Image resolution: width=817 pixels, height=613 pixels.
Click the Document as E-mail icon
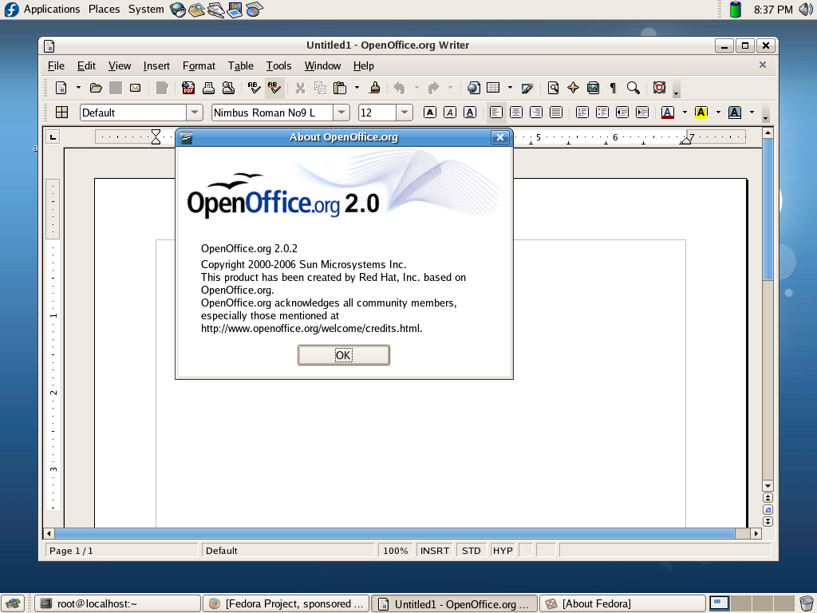(x=136, y=88)
